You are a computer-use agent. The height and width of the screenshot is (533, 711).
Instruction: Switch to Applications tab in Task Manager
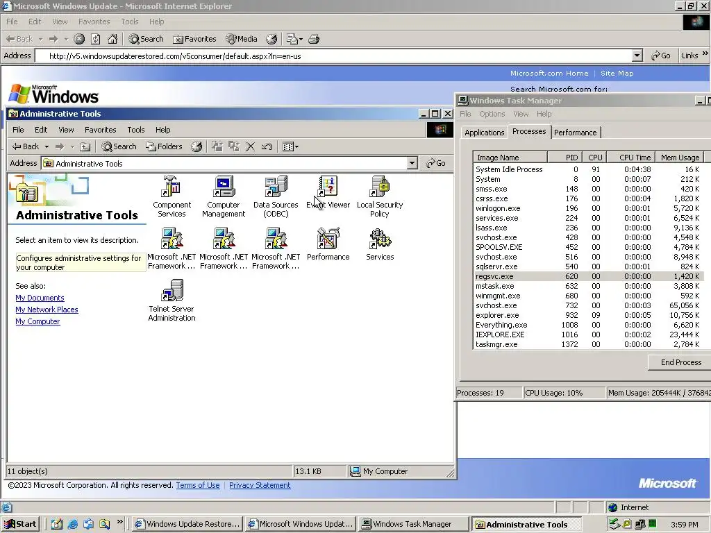point(484,133)
